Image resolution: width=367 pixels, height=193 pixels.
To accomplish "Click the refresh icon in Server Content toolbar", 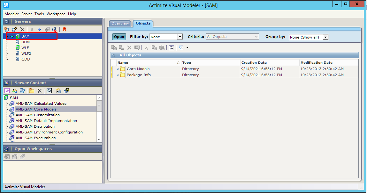I will tap(49, 91).
